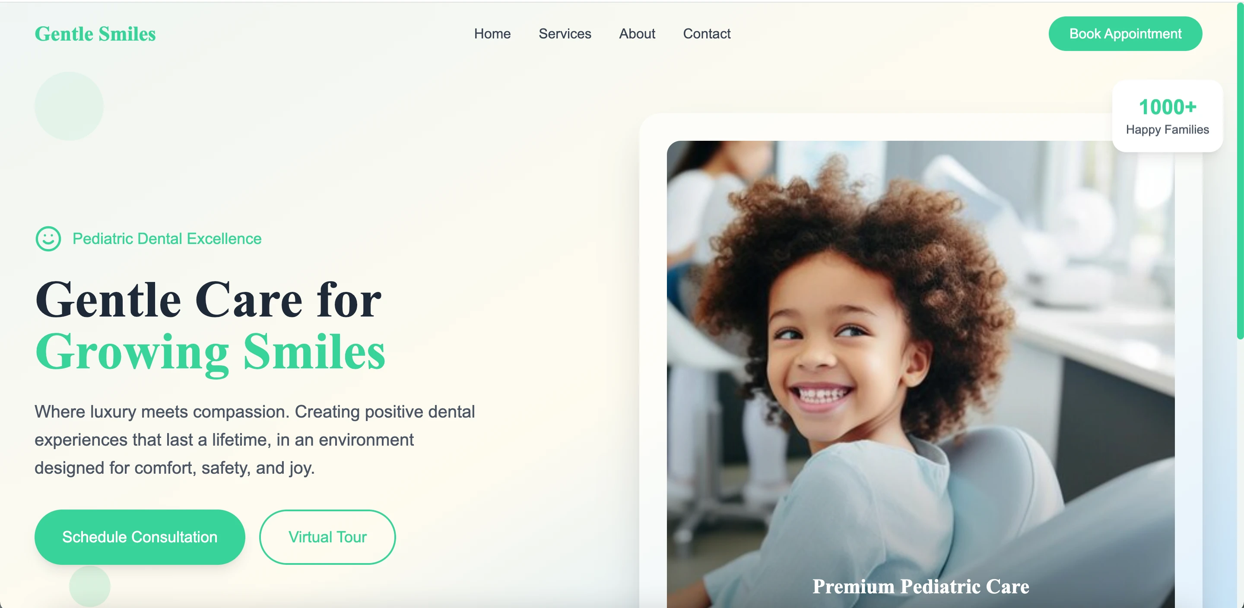
Task: Click the Pediatric Dental Excellence tagline text
Action: [x=167, y=238]
